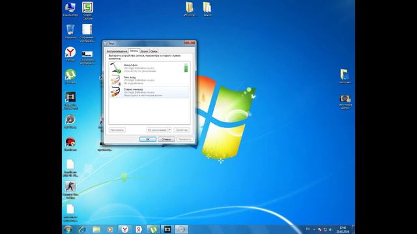The image size is (417, 234).
Task: Open the Screen Capture desktop shortcut
Action: tap(87, 10)
